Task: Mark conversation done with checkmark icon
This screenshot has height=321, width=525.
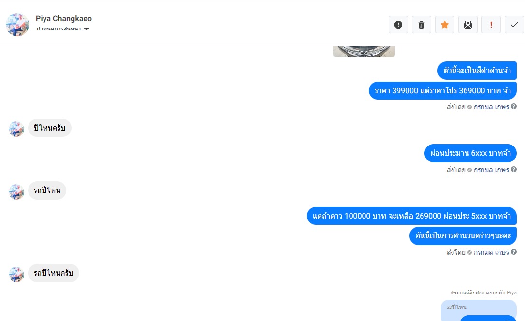Action: (x=514, y=25)
